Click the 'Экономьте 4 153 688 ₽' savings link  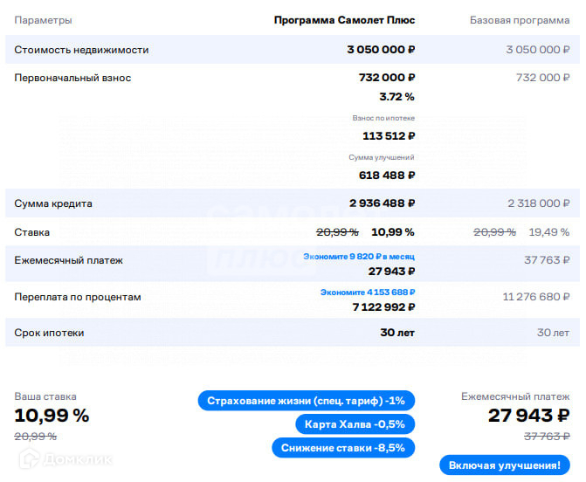[x=367, y=293]
